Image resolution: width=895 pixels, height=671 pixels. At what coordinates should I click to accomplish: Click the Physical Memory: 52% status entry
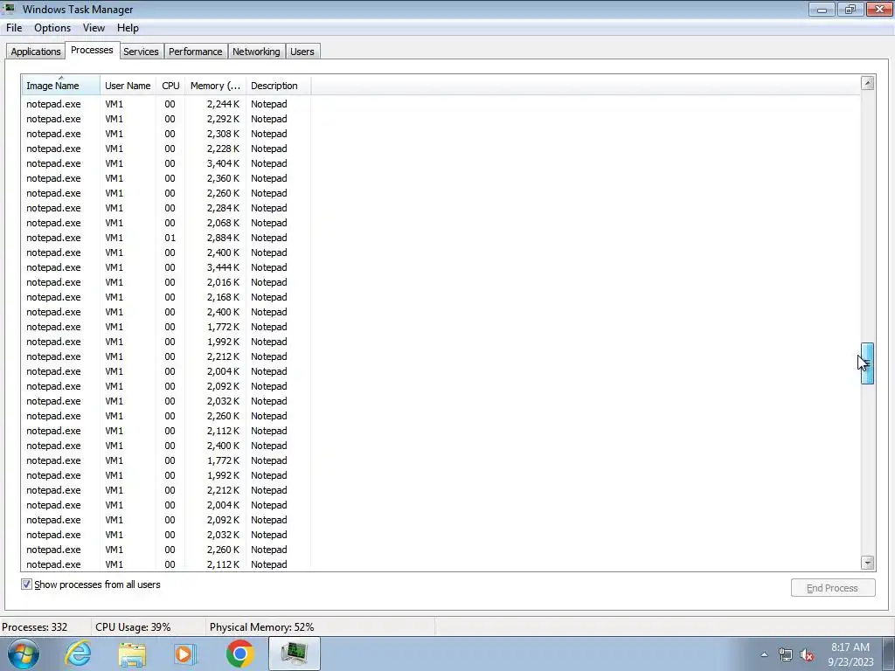point(262,627)
